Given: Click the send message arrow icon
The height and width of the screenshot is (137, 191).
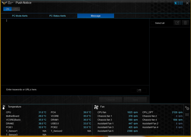Looking at the screenshot, I should (139, 90).
